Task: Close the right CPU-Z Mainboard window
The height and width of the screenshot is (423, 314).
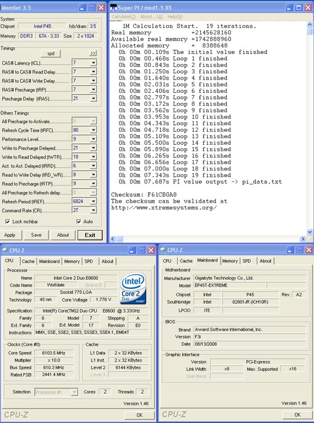Action: pyautogui.click(x=309, y=250)
